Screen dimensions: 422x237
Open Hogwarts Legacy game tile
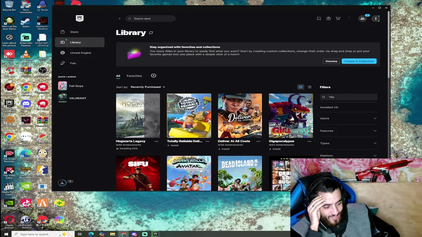coord(138,116)
